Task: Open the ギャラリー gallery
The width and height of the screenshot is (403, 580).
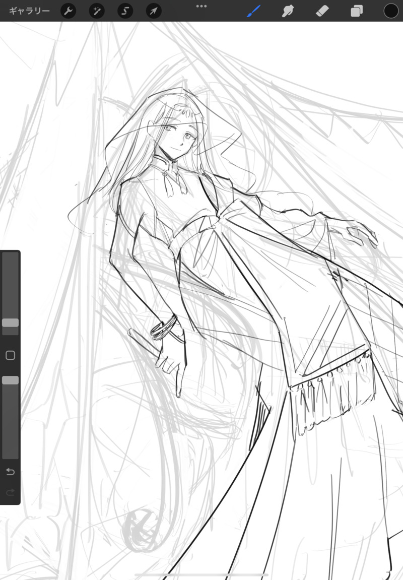Action: pyautogui.click(x=29, y=11)
